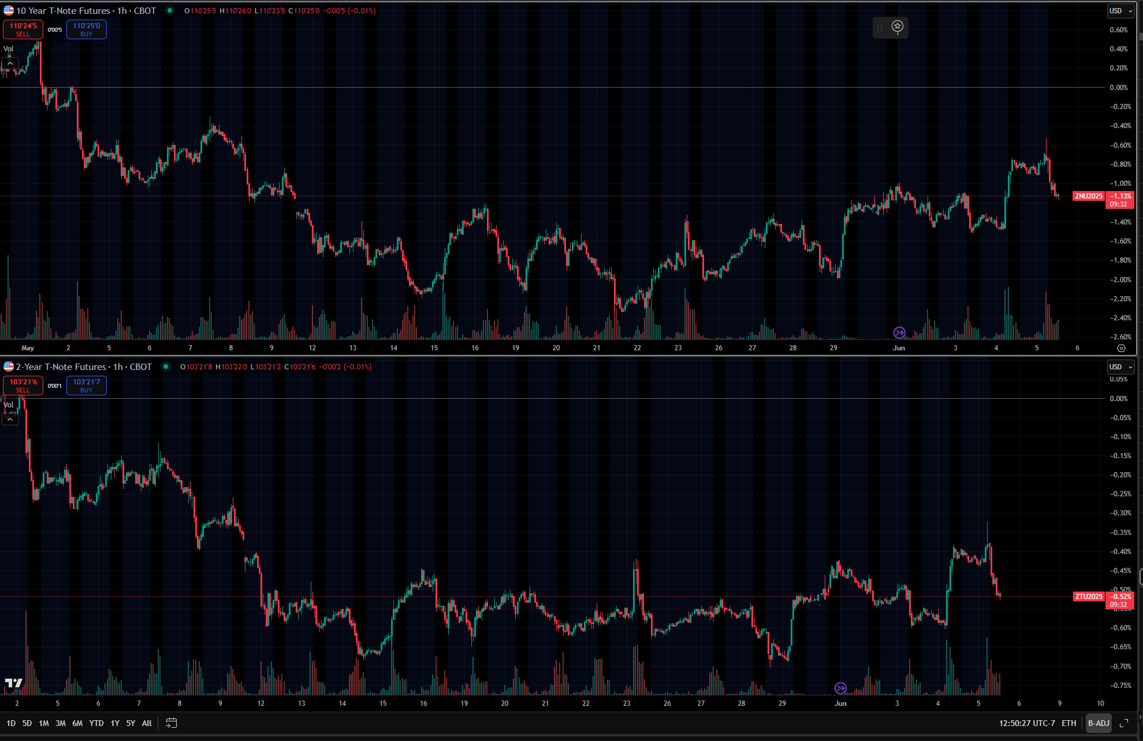Screen dimensions: 1143x741
Task: Click fullscreen mode icon in bottom bar
Action: click(x=1124, y=723)
